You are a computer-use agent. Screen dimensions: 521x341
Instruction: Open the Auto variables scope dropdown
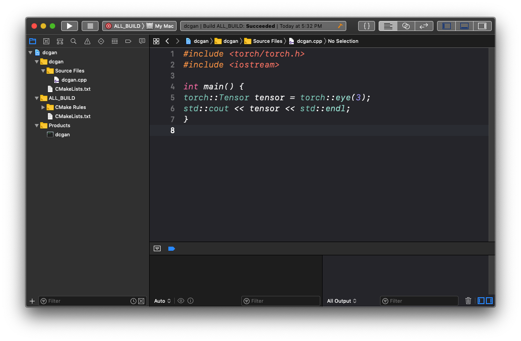coord(162,301)
